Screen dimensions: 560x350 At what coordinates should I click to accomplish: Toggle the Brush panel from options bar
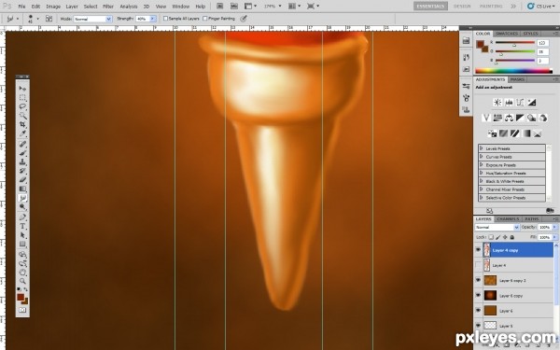(49, 19)
